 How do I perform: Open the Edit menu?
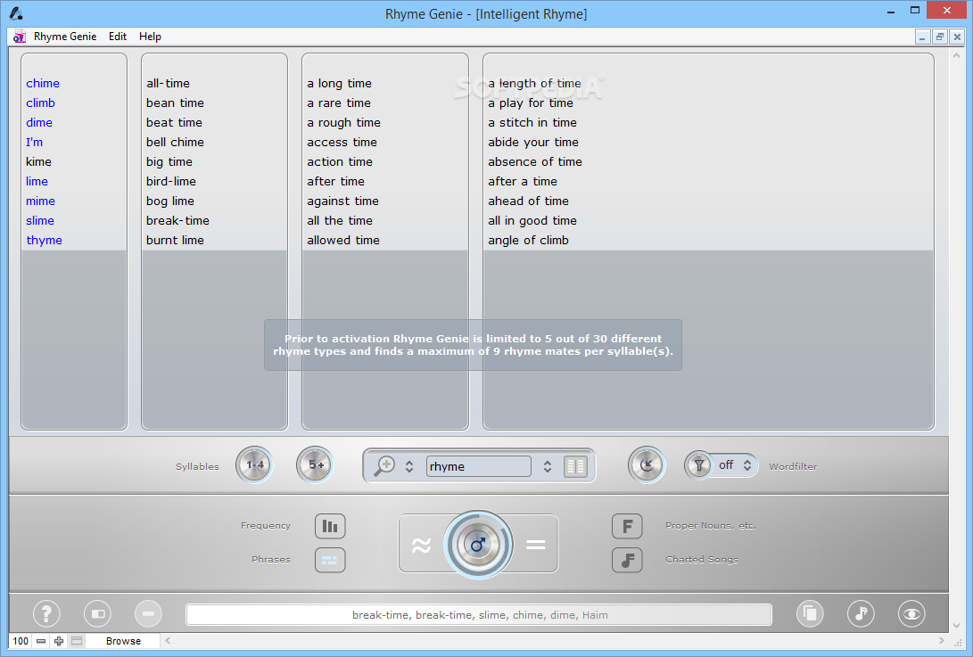[x=118, y=37]
